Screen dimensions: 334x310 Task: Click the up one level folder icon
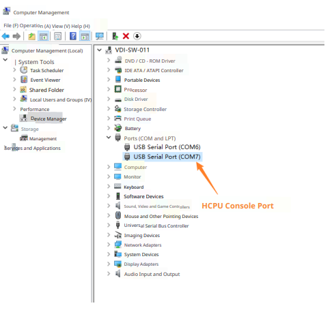[x=31, y=36]
